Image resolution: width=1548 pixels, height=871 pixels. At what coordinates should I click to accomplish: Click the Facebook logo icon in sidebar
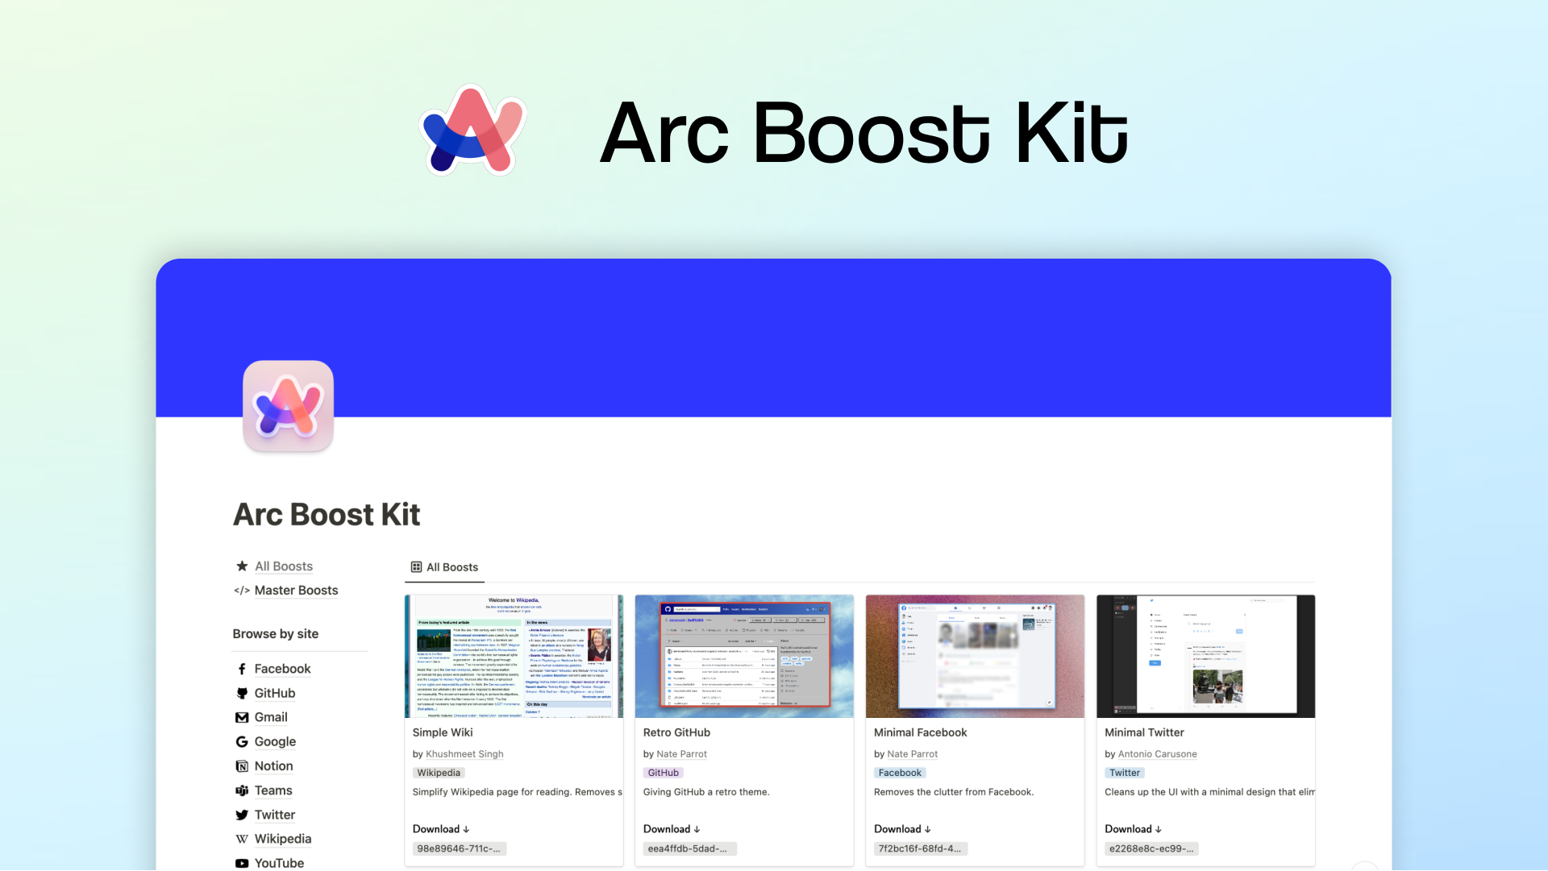(x=242, y=670)
